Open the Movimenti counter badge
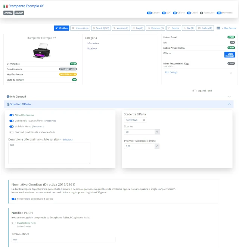239x251 pixels. (x=219, y=13)
